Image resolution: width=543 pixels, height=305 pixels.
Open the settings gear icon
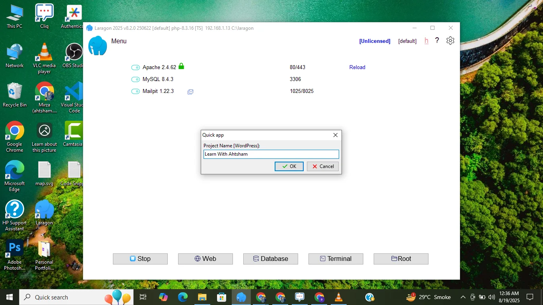450,41
